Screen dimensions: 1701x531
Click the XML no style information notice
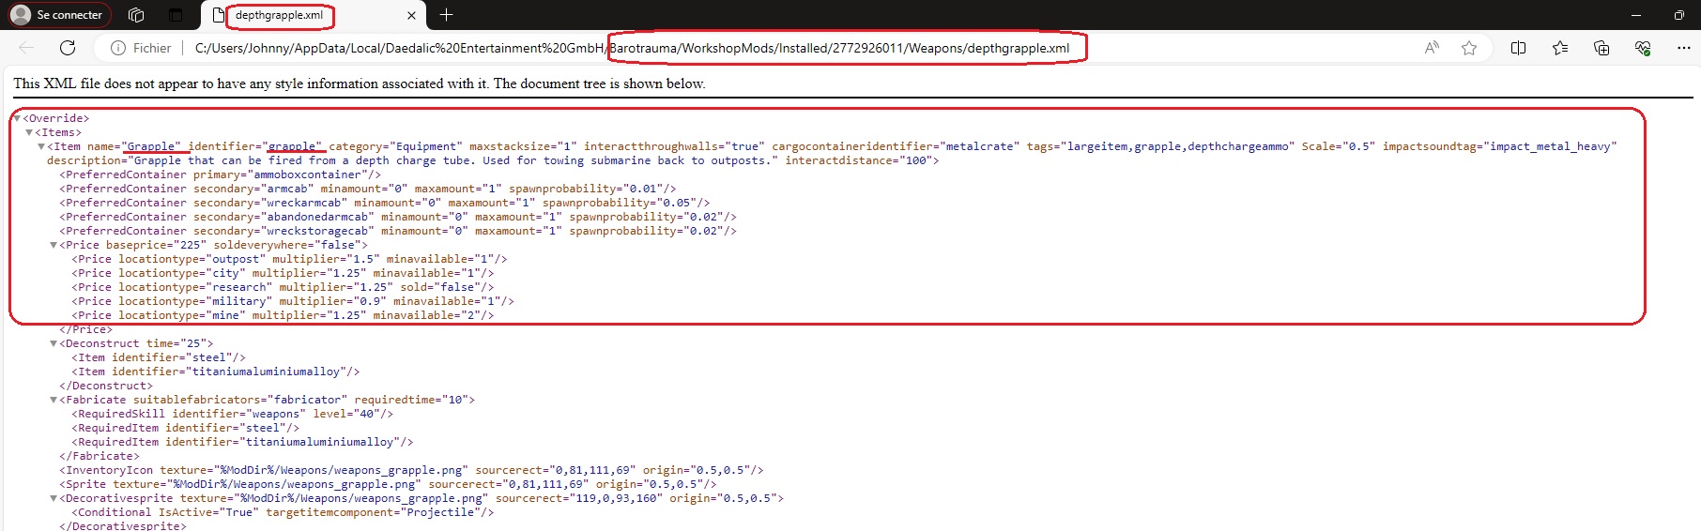359,83
